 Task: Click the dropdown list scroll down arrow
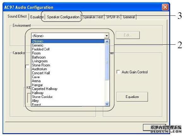107,104
